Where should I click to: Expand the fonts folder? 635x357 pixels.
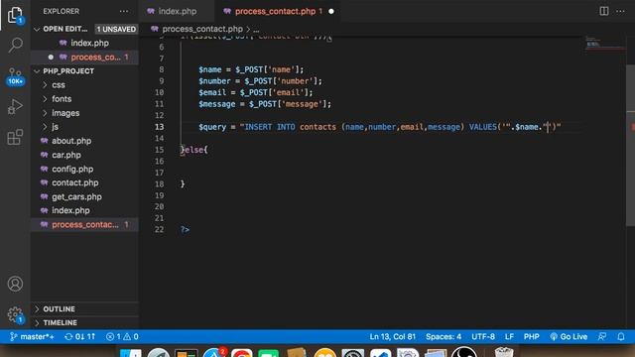point(62,99)
